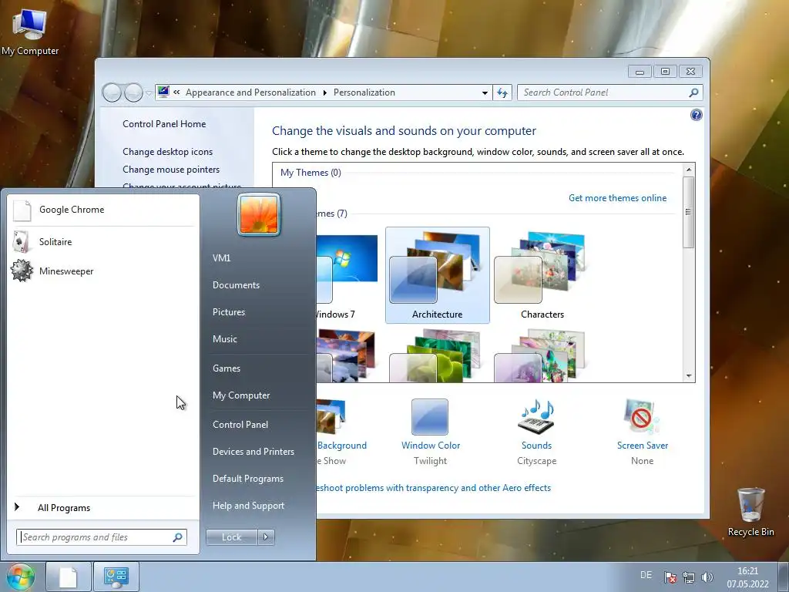
Task: Select the theme below Characters
Action: [542, 355]
